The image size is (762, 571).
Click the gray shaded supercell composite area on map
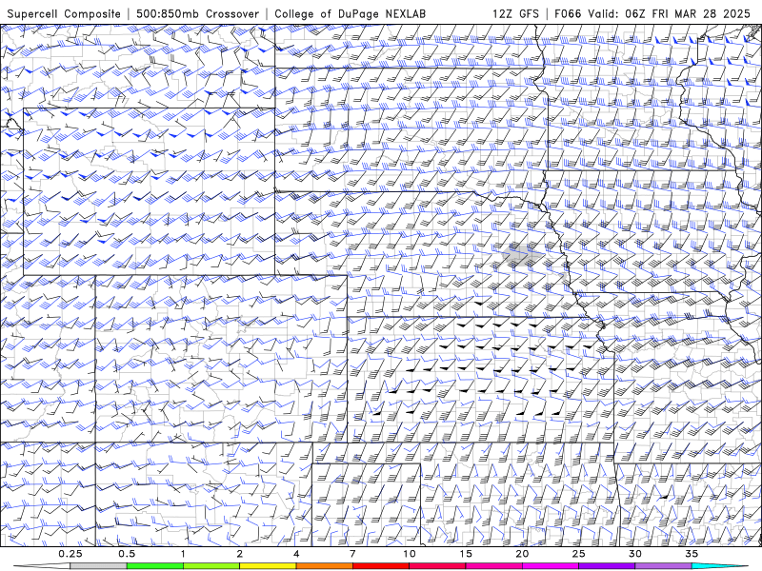tap(520, 255)
